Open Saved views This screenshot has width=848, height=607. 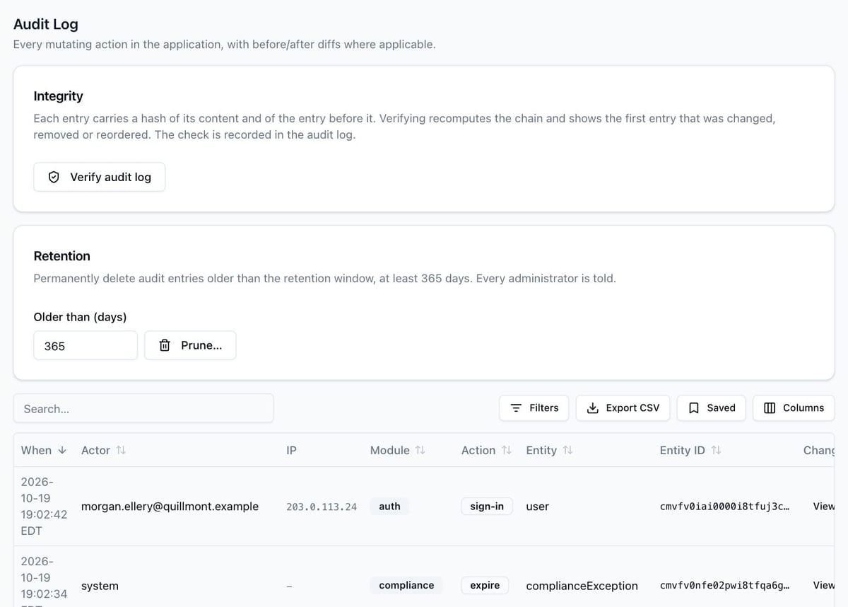[711, 407]
